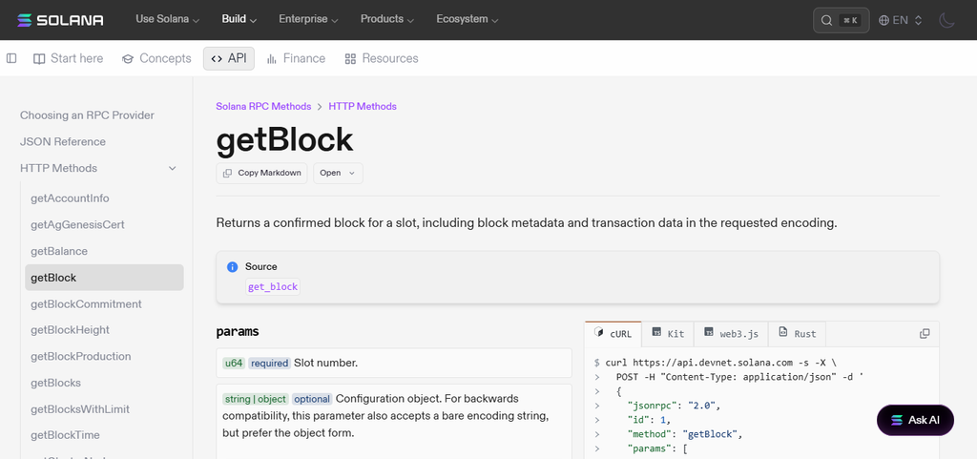Click the API code brackets icon
977x459 pixels.
(x=217, y=58)
